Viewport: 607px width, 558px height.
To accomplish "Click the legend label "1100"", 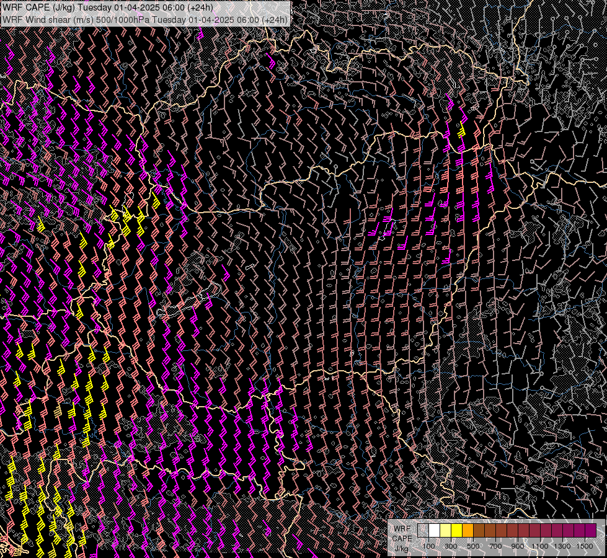I will tap(539, 546).
